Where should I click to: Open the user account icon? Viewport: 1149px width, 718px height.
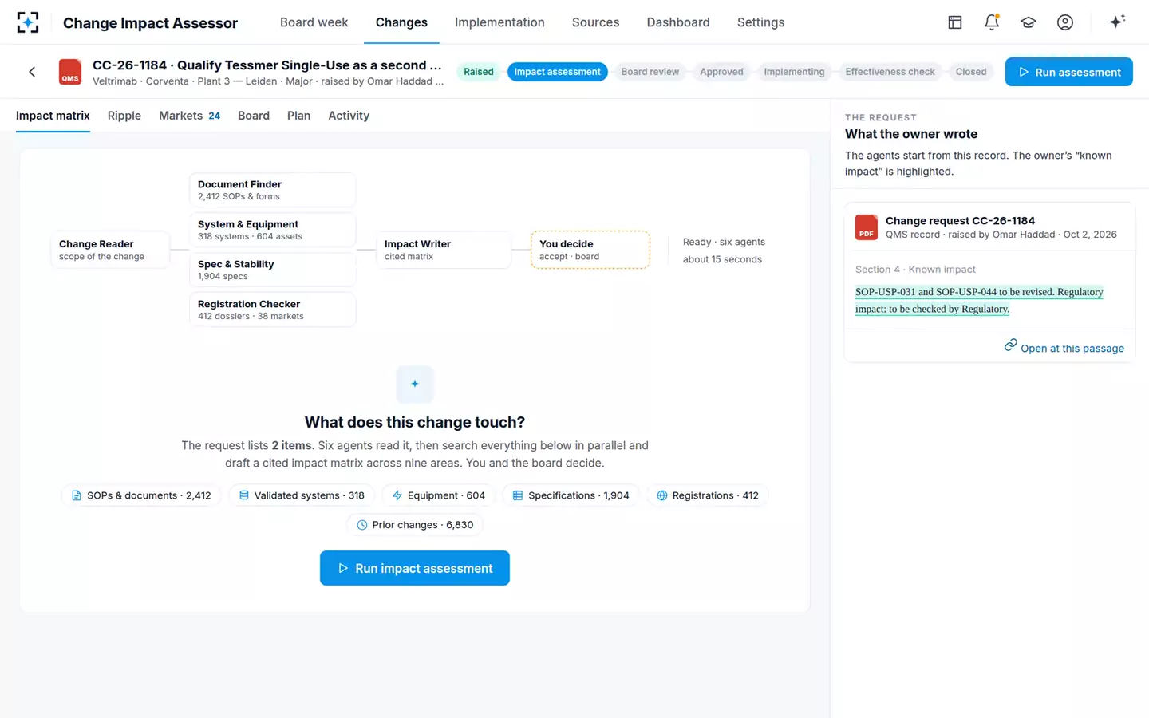[x=1065, y=22]
